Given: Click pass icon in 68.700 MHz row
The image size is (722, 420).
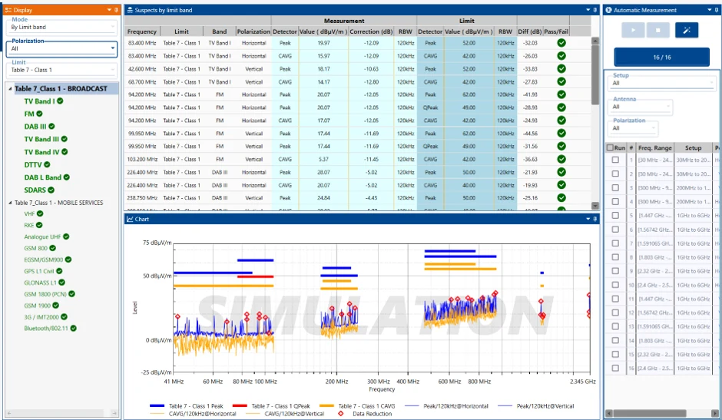Looking at the screenshot, I should [561, 81].
